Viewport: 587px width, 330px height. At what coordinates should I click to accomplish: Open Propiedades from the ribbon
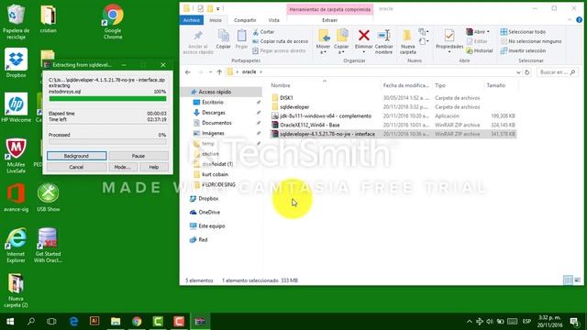449,40
